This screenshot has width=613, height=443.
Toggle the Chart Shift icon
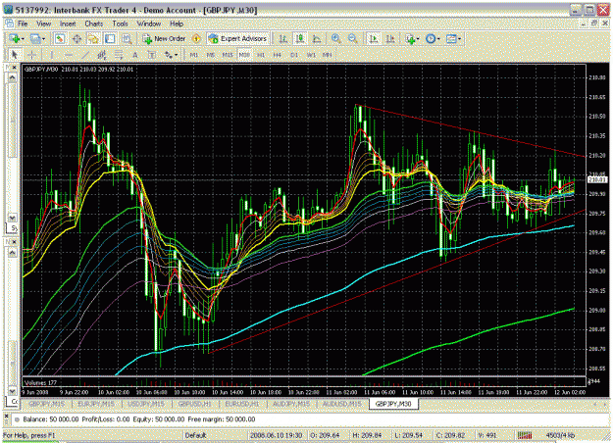(x=390, y=38)
